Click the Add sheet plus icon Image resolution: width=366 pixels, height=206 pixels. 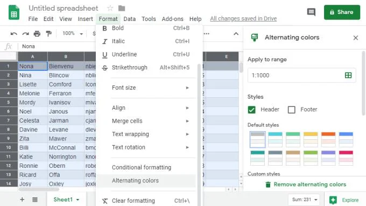pyautogui.click(x=22, y=200)
